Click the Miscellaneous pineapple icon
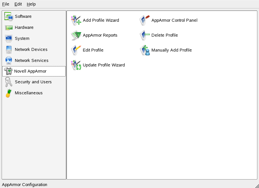 [x=9, y=93]
